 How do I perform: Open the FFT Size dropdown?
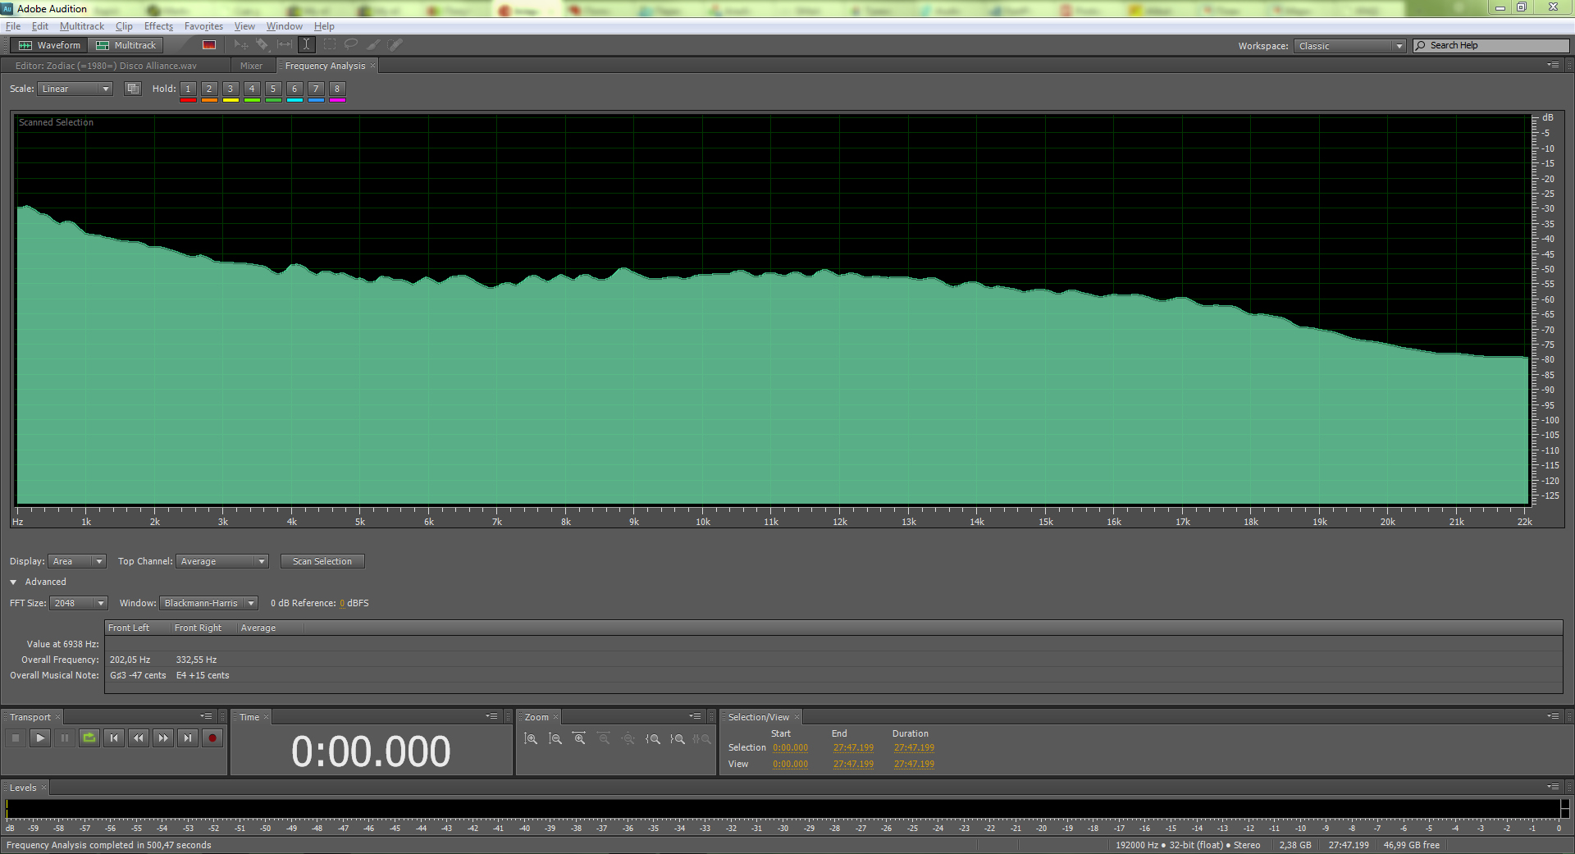coord(79,603)
